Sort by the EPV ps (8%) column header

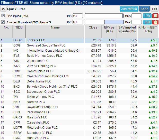point(109,32)
